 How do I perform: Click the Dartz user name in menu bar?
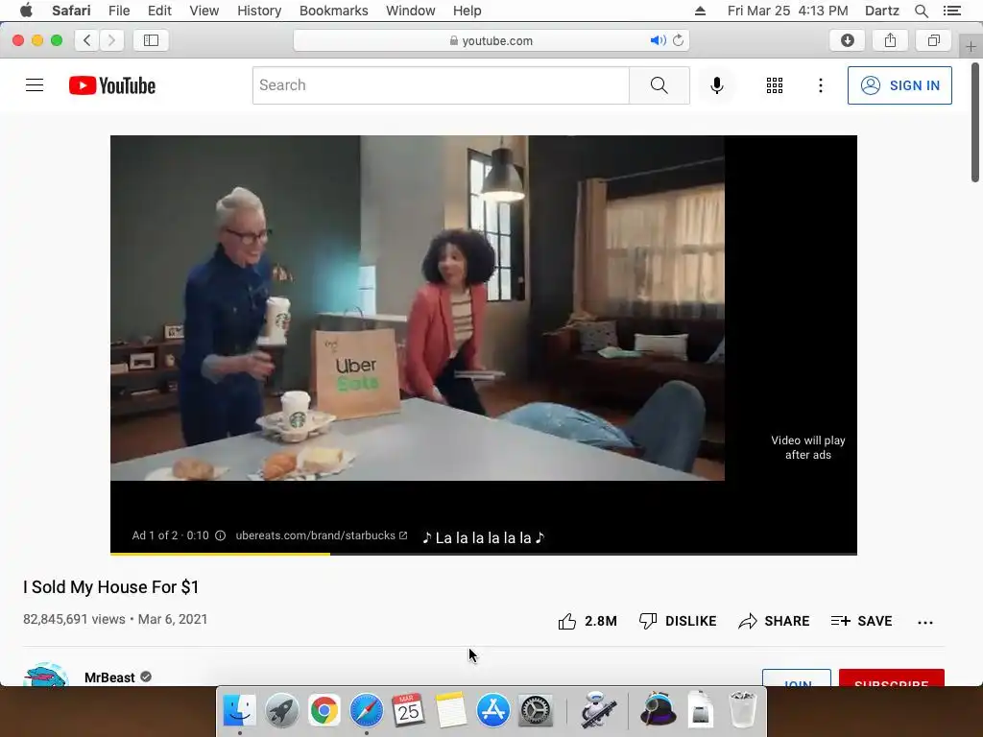pos(881,11)
